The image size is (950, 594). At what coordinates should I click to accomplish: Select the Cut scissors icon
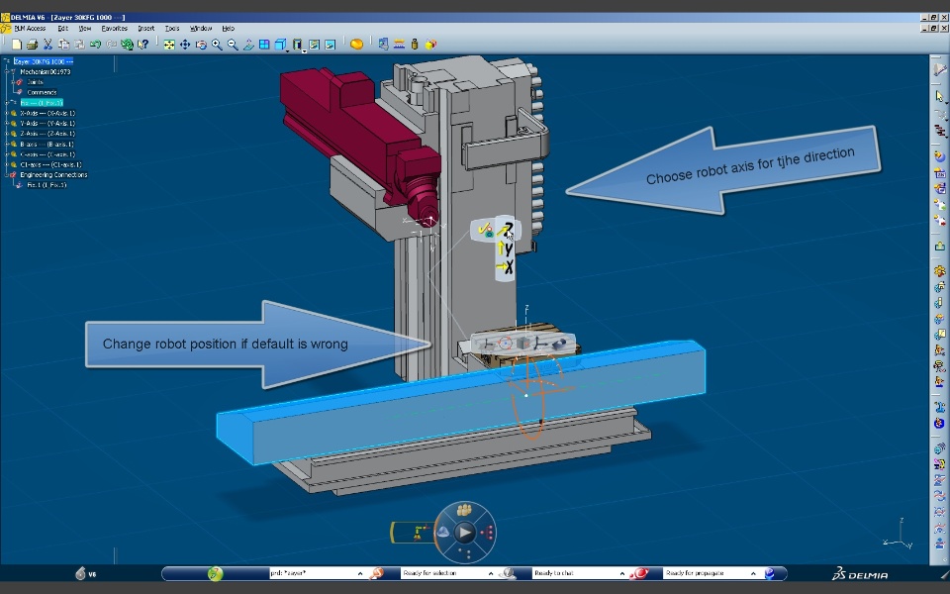47,45
